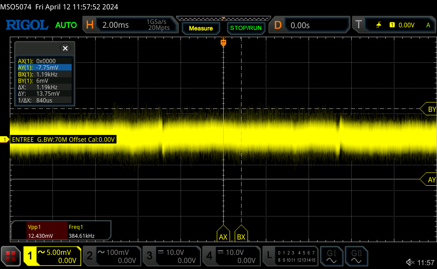The width and height of the screenshot is (437, 269).
Task: Select the rising edge trigger icon
Action: coord(379,25)
